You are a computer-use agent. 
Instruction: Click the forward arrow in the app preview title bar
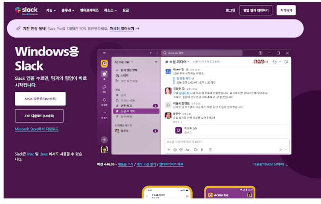pyautogui.click(x=157, y=53)
